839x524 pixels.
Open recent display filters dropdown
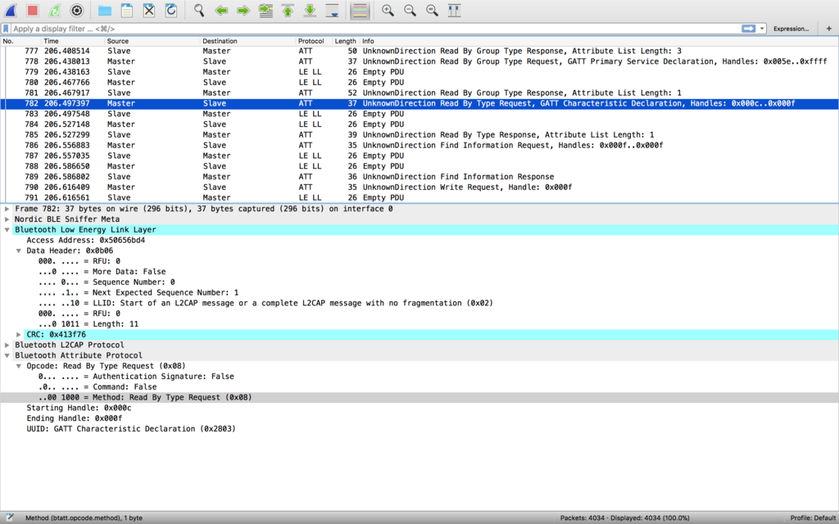click(x=762, y=29)
